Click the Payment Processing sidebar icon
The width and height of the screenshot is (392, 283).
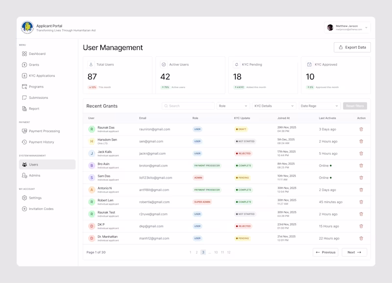point(24,131)
